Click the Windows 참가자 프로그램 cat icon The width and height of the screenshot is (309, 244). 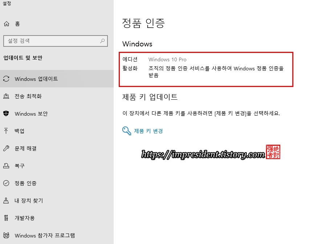(x=6, y=235)
